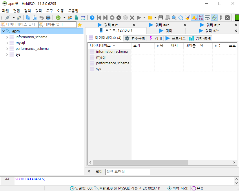This screenshot has height=191, width=239.
Task: Expand information_schema in the tree
Action: pos(7,37)
